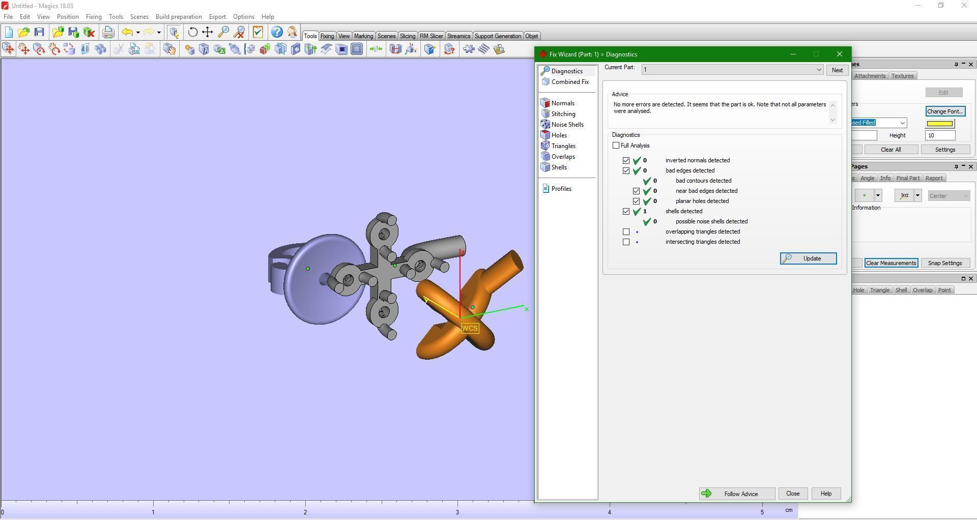
Task: Uncheck the planar holes detected checkbox
Action: tap(637, 201)
